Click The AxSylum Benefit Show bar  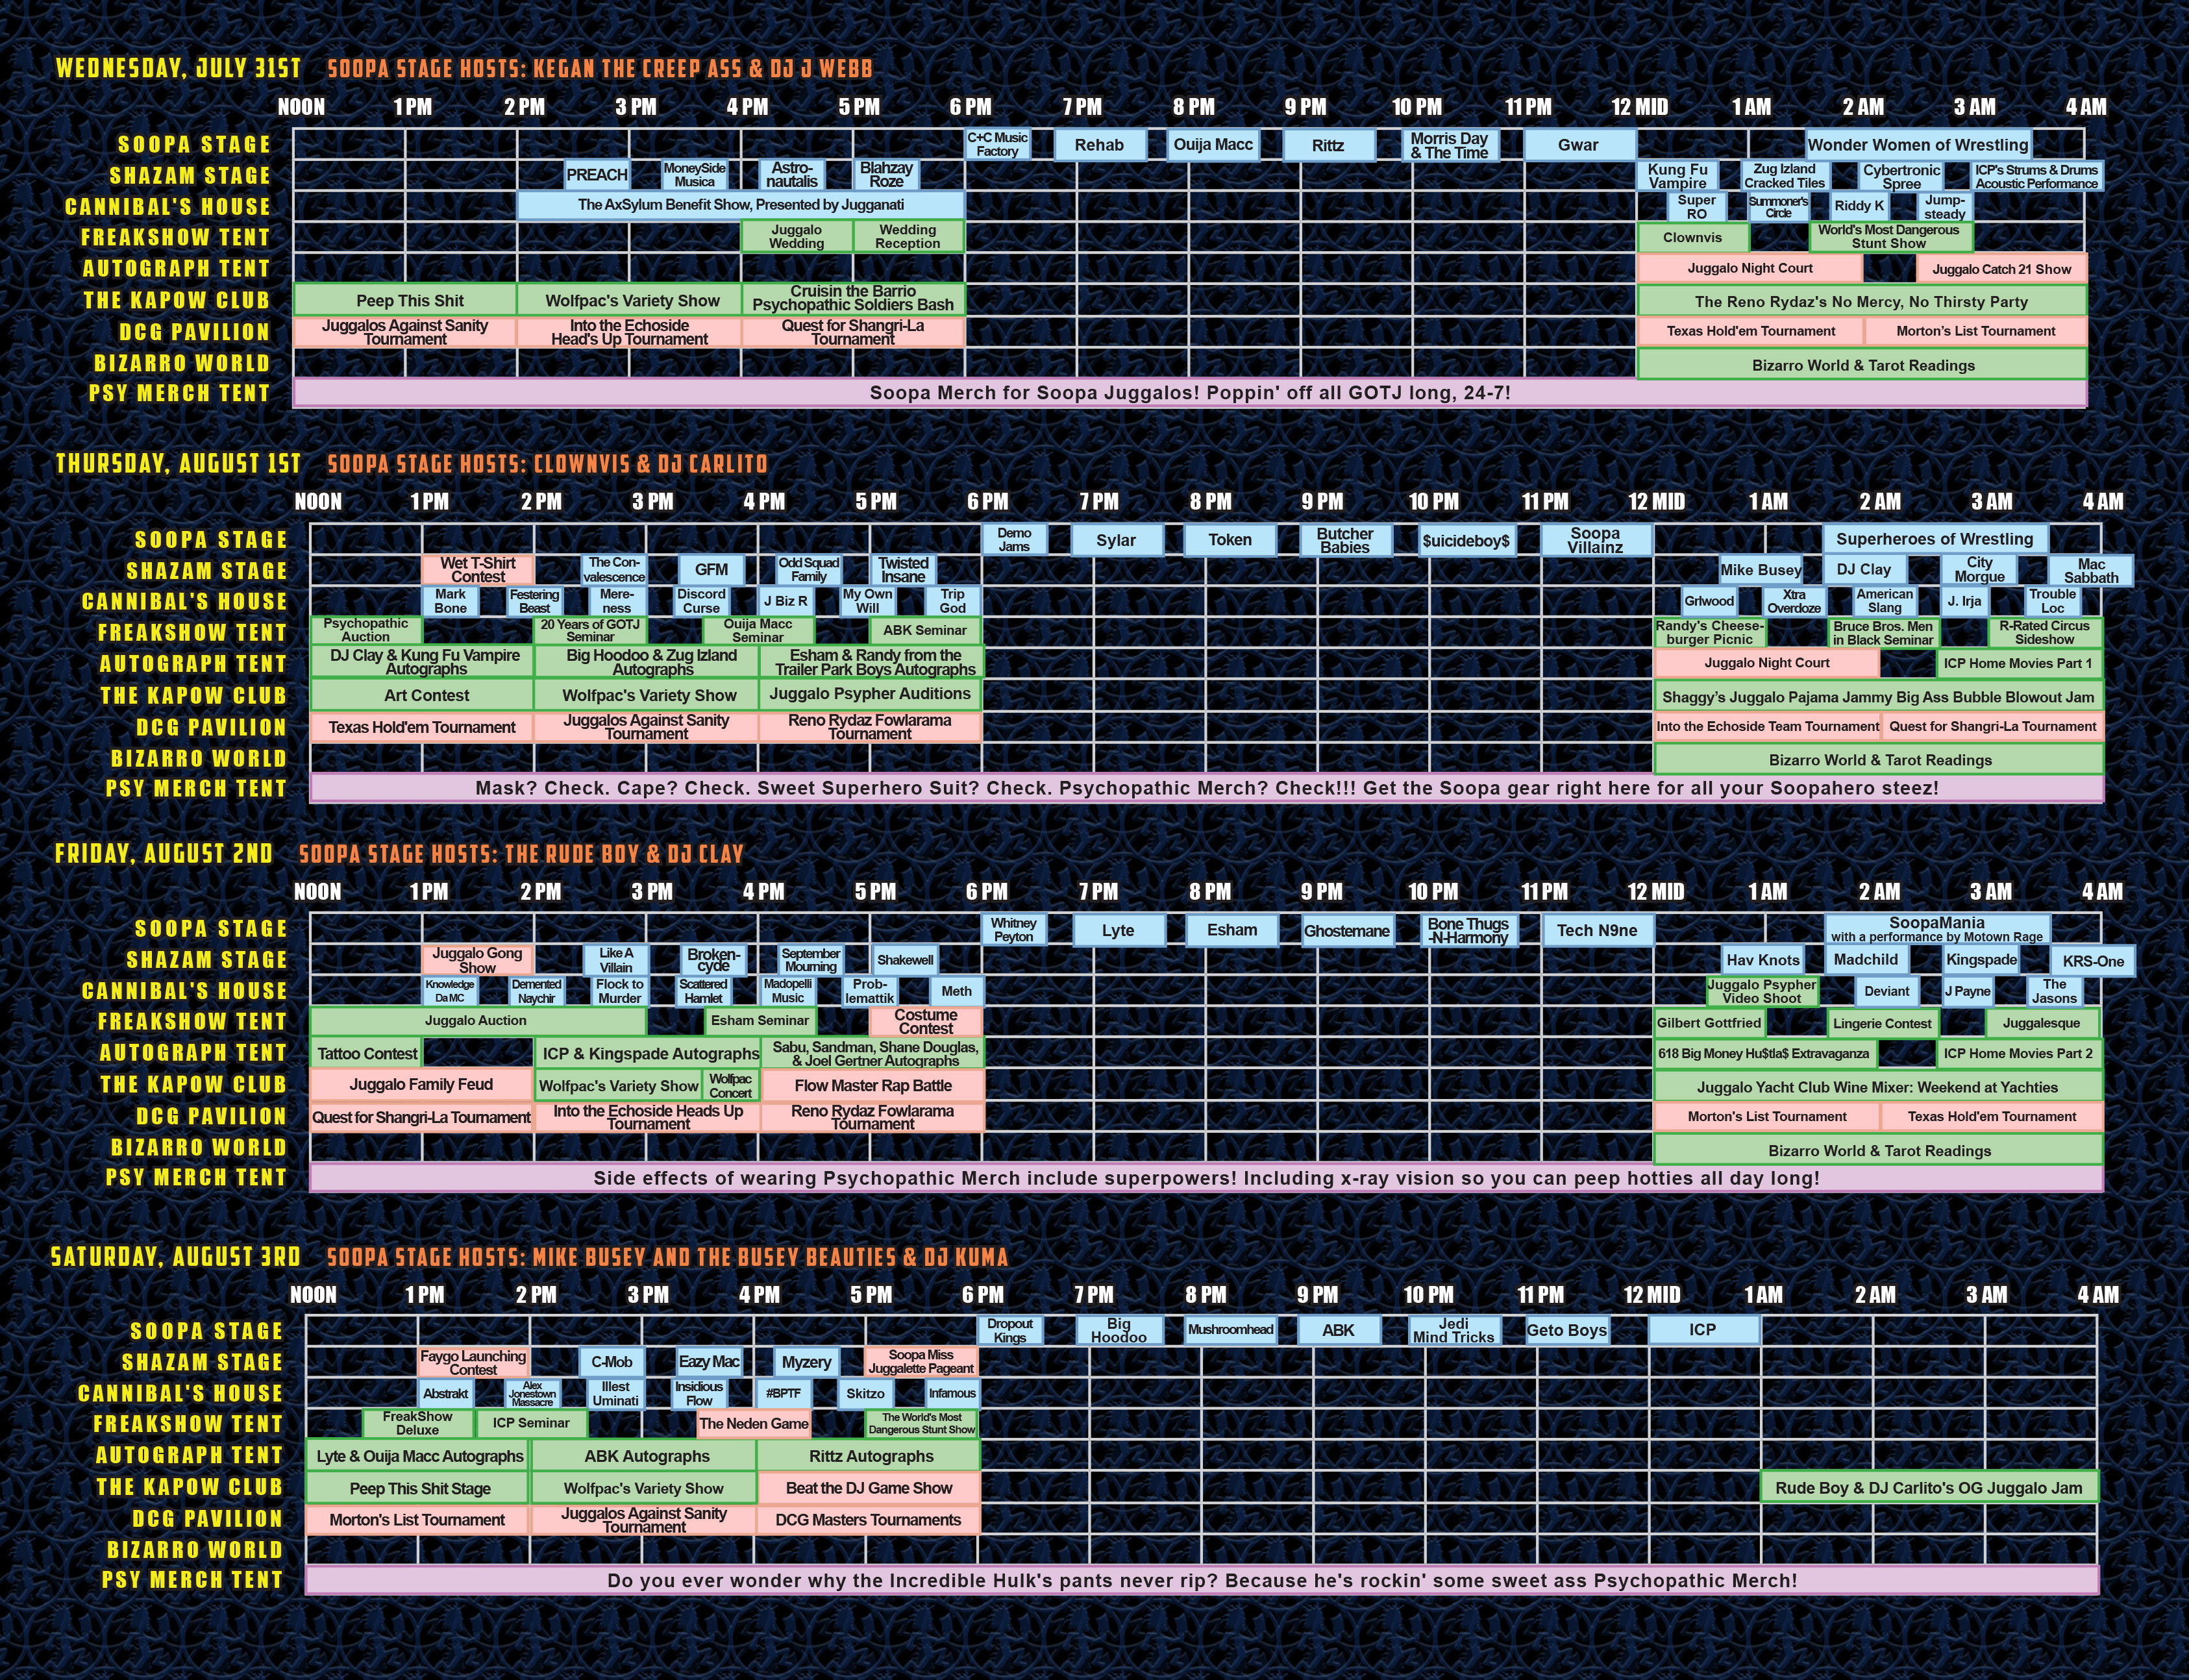741,205
